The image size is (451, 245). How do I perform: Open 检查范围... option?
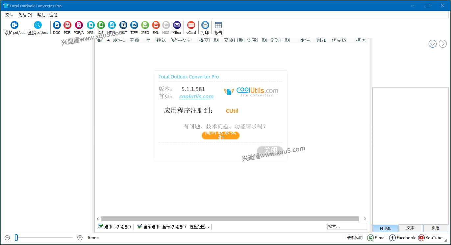(x=199, y=227)
